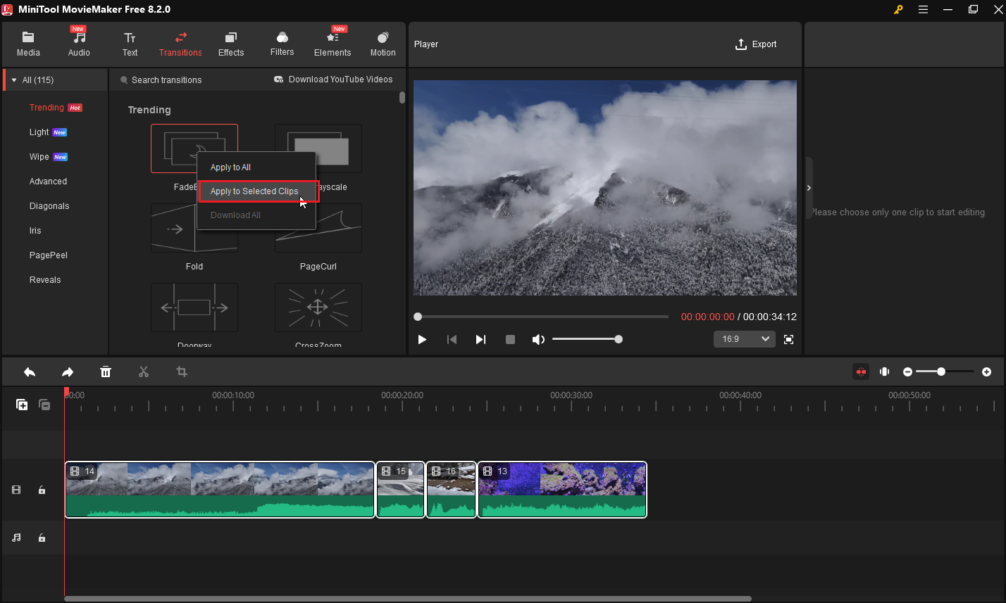Select clip 16 on the timeline
Viewport: 1006px width, 603px height.
pyautogui.click(x=452, y=490)
